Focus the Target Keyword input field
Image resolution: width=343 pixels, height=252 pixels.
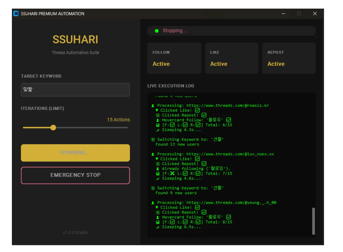pos(75,90)
